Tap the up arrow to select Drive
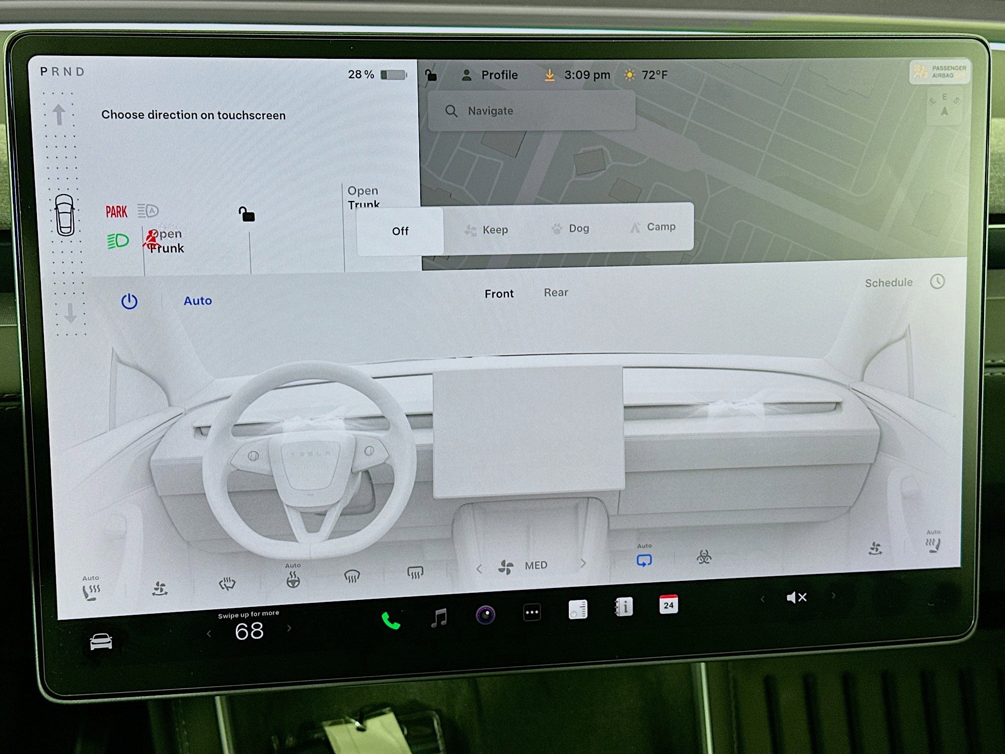 coord(59,115)
